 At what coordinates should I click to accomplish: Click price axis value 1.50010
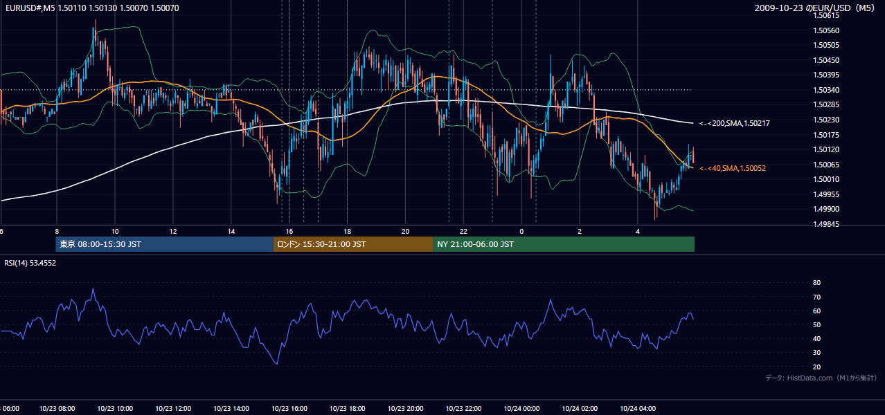[825, 179]
